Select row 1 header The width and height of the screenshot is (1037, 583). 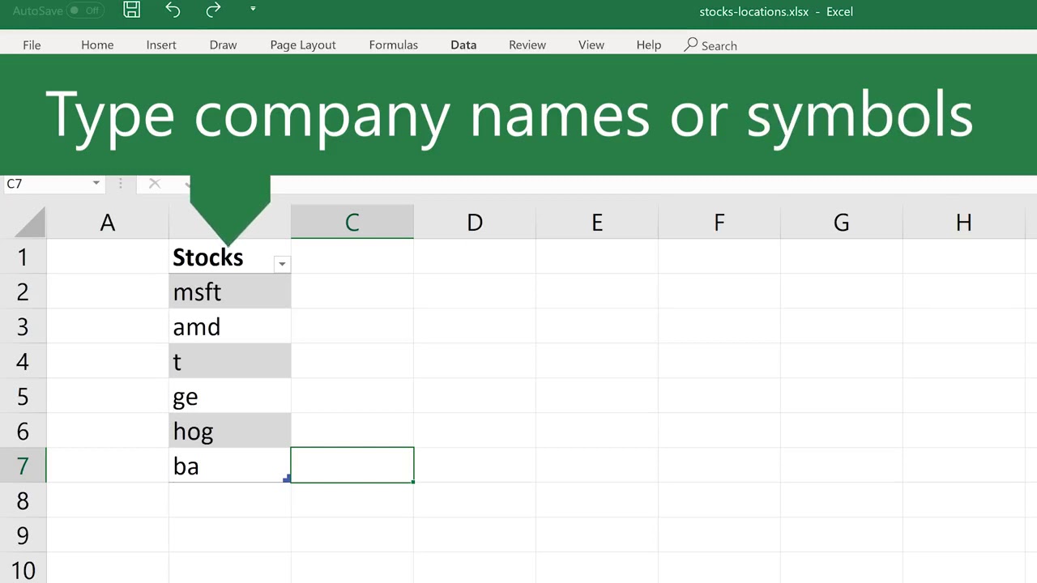coord(23,257)
